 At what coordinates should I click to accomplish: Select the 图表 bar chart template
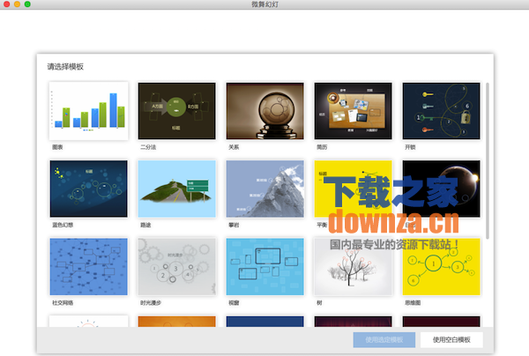pos(89,110)
